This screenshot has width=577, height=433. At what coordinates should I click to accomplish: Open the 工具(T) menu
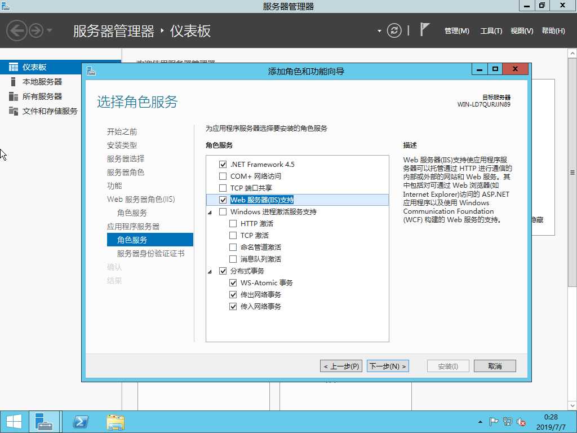click(491, 31)
